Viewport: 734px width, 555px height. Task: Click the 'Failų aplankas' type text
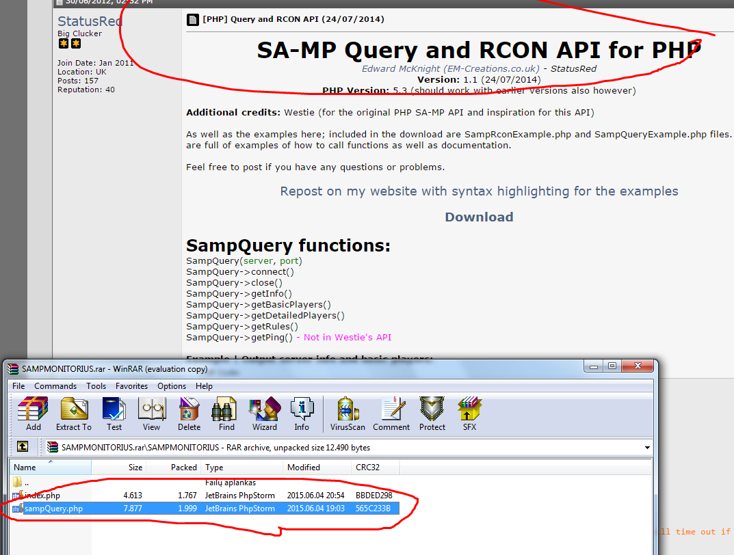pos(231,483)
